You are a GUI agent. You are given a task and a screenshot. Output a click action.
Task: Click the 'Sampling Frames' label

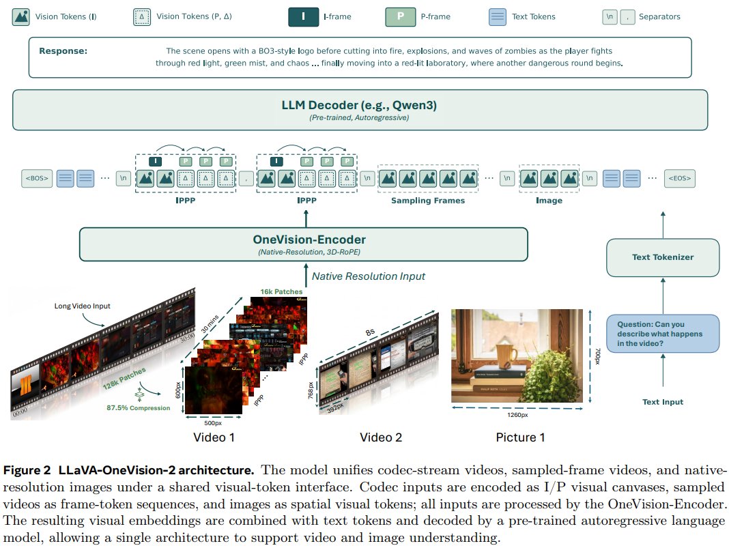click(428, 201)
